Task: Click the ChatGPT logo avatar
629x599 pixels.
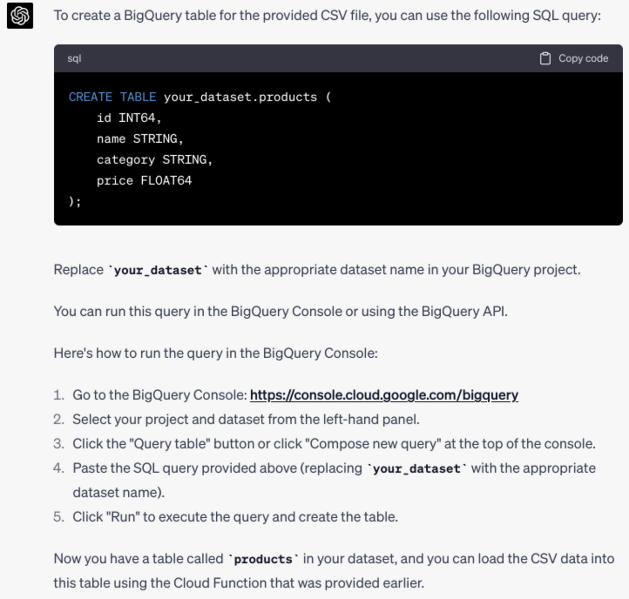Action: point(20,16)
